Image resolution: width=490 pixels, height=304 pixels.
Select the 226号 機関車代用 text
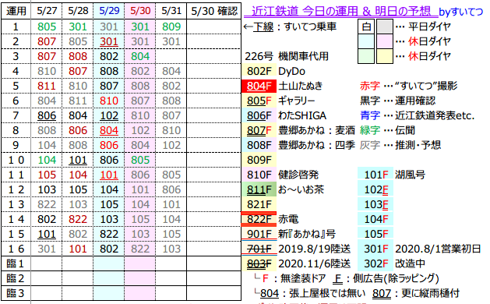287,56
